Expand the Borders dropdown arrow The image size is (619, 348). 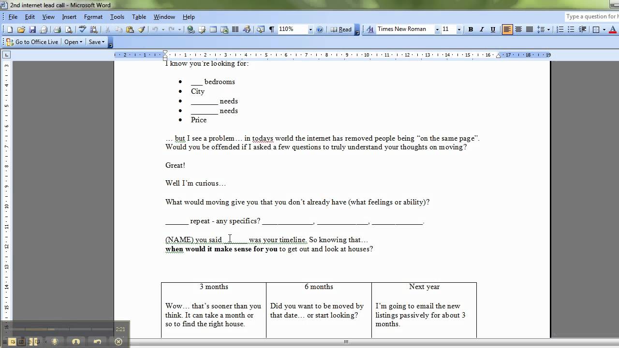coord(604,29)
